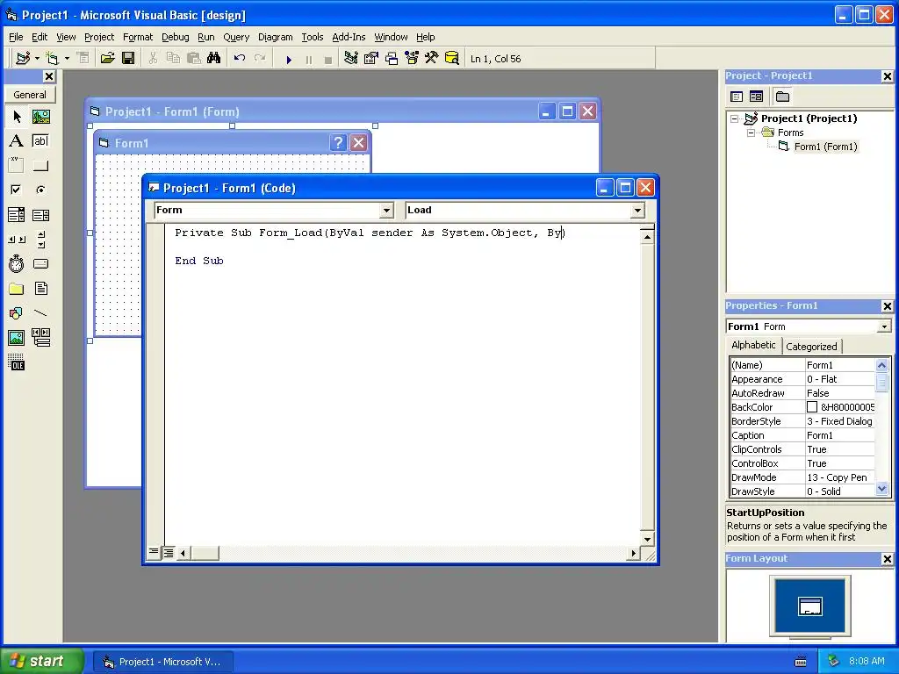Click the form thumbnail in Form Layout
This screenshot has height=674, width=899.
pyautogui.click(x=810, y=606)
